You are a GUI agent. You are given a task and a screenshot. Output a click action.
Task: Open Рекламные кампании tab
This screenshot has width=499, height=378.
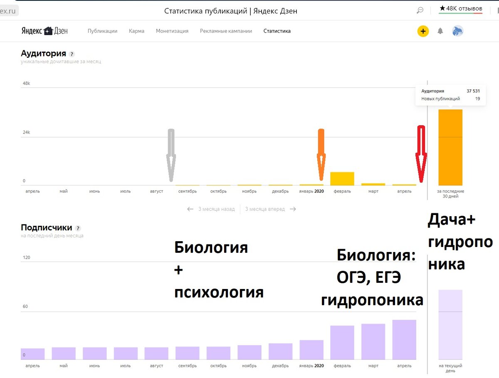(226, 31)
